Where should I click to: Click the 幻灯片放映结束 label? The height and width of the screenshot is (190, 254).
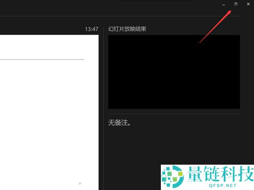pyautogui.click(x=127, y=29)
